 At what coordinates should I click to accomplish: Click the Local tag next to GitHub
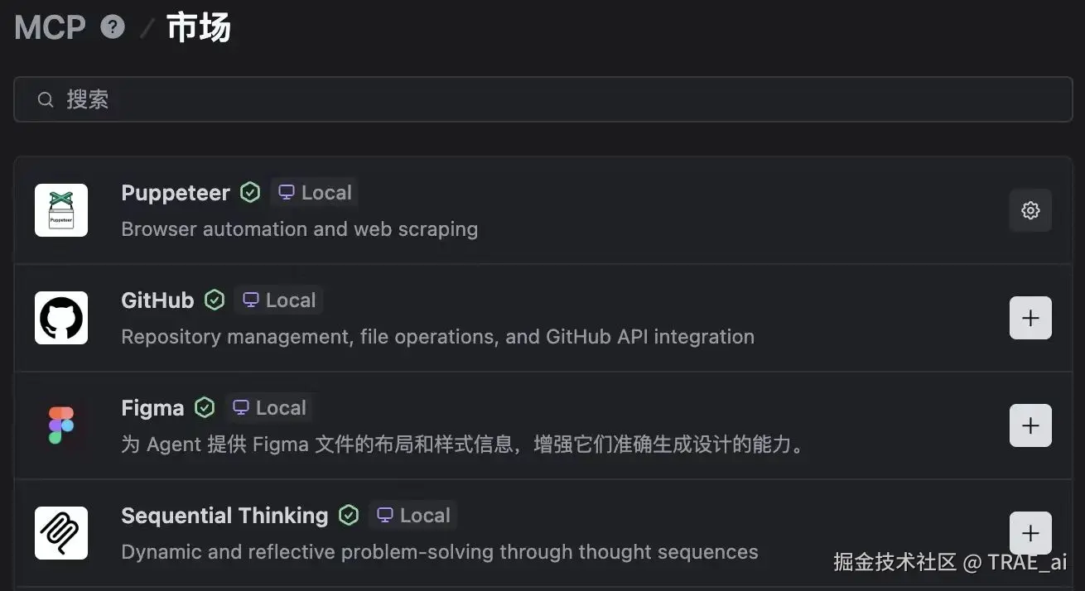click(x=279, y=300)
